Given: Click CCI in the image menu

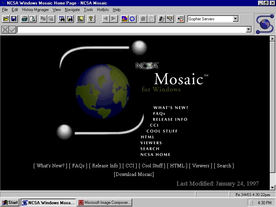Looking at the screenshot, I should pyautogui.click(x=154, y=125).
